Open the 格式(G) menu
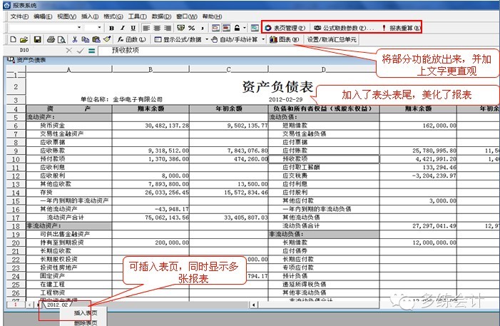This screenshot has height=326, width=500. 113,16
